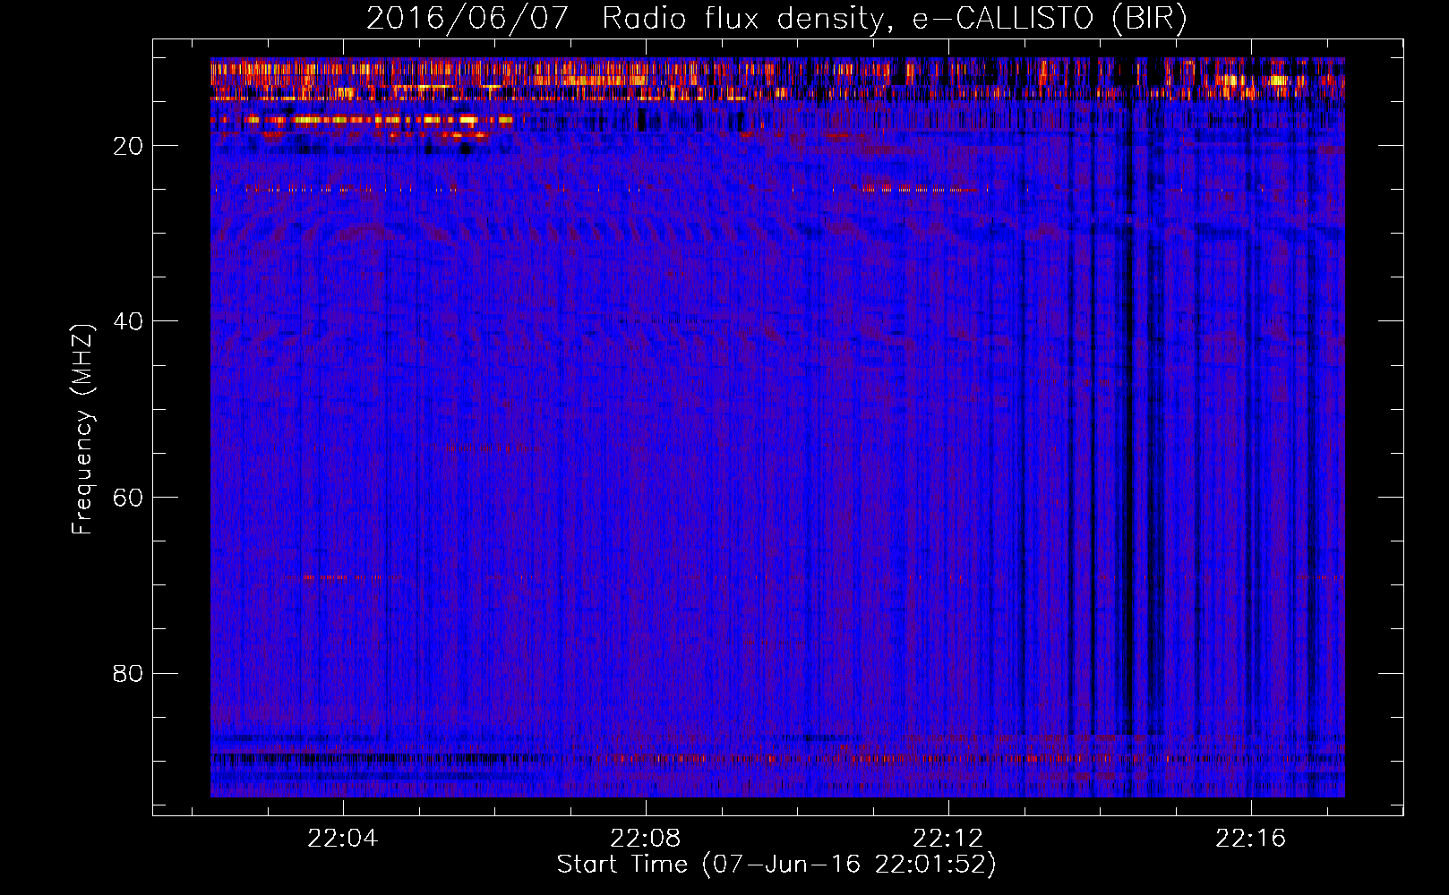Click the time tick label '22:12'
Screen dimensions: 1449x895
point(948,839)
